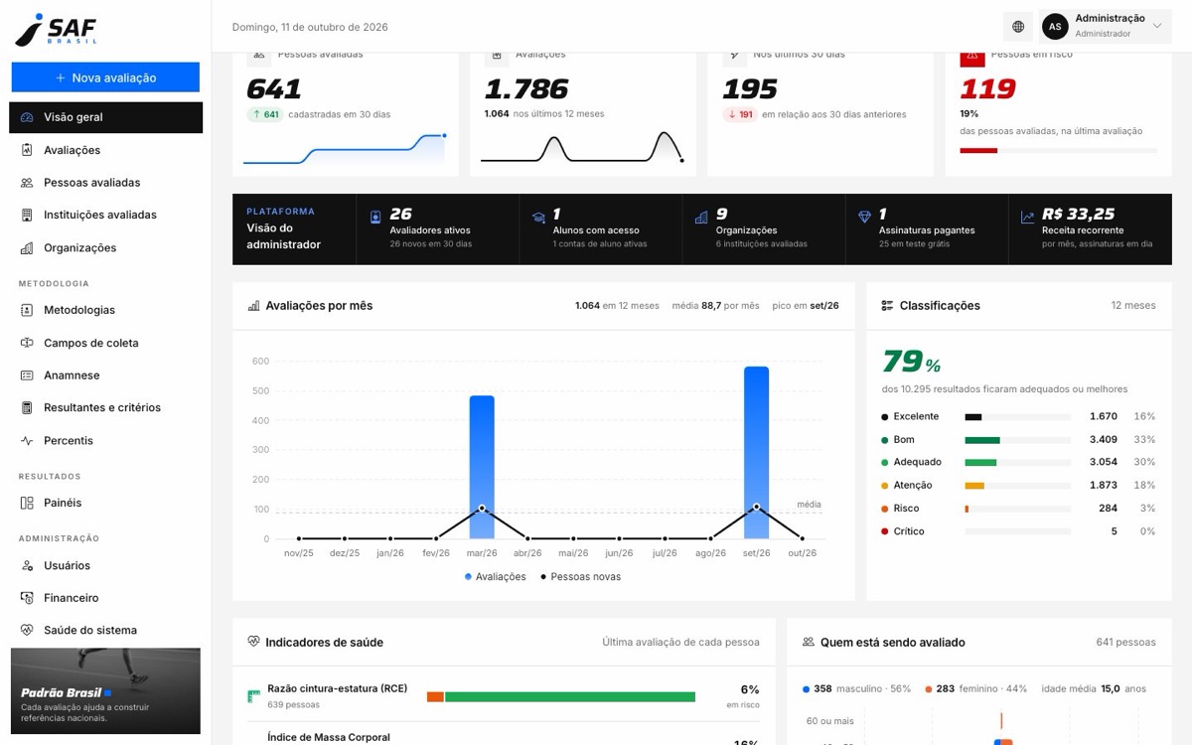This screenshot has height=745, width=1192.
Task: Toggle the Pessoas novas legend item
Action: click(x=581, y=577)
